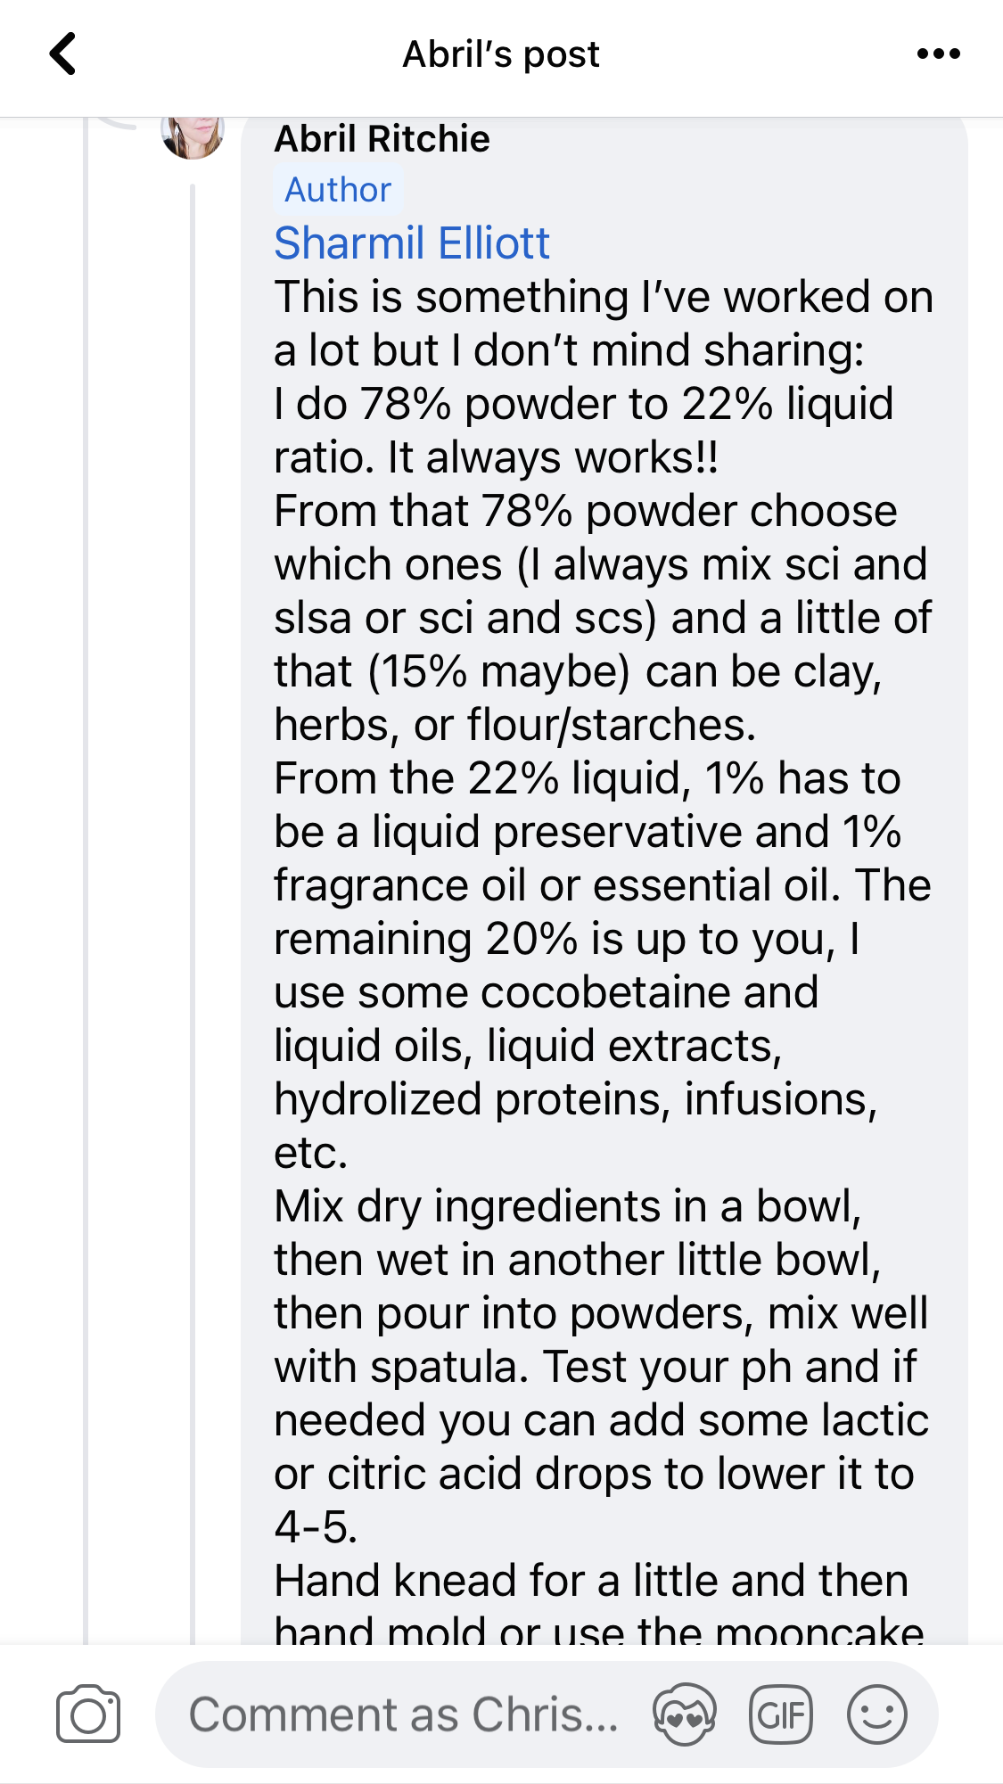Tap the 'herbs, or flour/starches.' line
The image size is (1003, 1784).
click(514, 725)
